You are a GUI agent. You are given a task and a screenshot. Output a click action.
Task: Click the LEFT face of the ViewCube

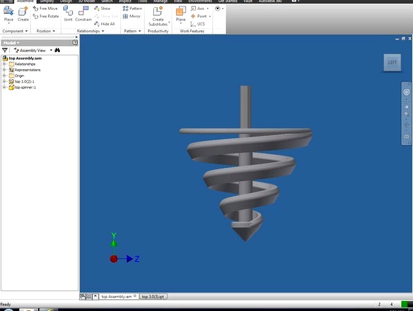point(392,63)
